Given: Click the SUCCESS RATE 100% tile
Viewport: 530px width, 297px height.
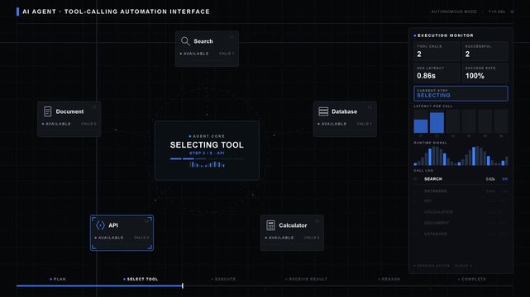Looking at the screenshot, I should 485,73.
